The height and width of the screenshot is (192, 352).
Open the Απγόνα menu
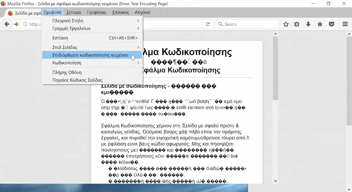tap(142, 12)
